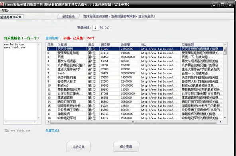Image resolution: width=236 pixels, height=156 pixels.
Task: Select row 5 with search volume 28897
Action: (135, 65)
